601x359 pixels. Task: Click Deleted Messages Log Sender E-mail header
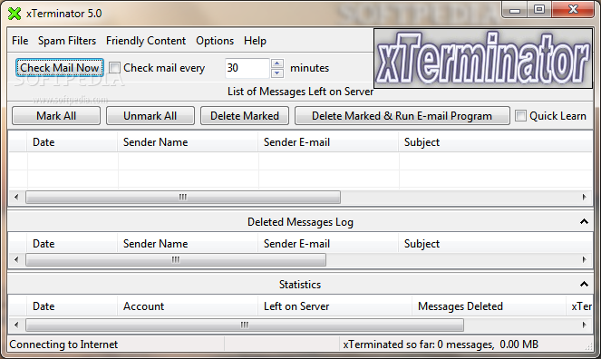pyautogui.click(x=328, y=244)
